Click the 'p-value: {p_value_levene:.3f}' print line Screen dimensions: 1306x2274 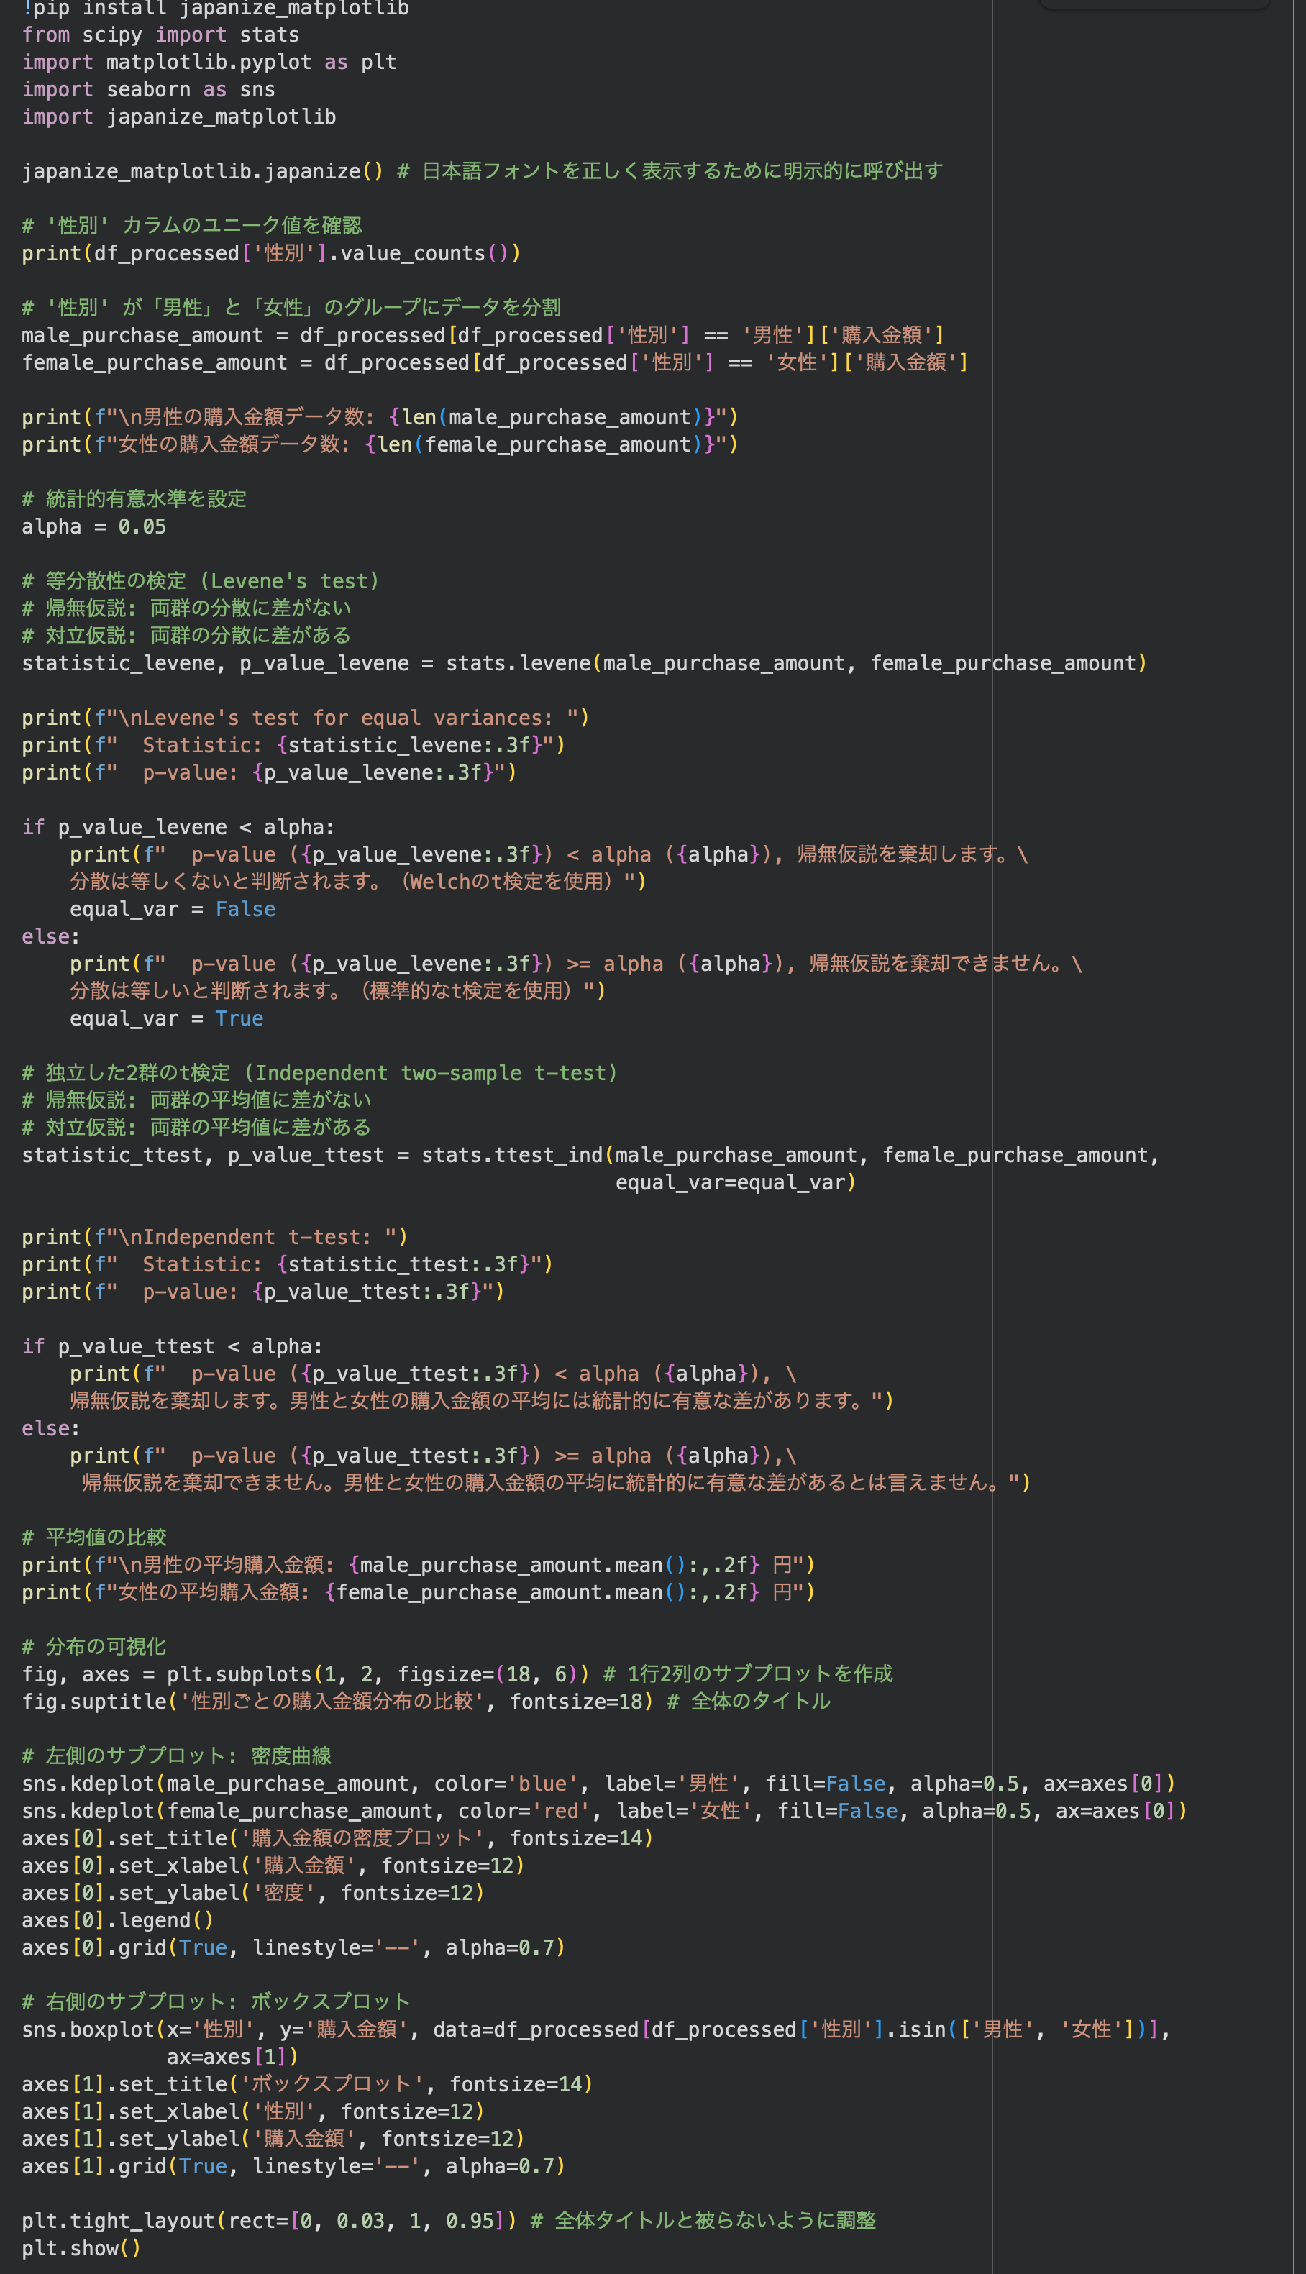(x=269, y=772)
